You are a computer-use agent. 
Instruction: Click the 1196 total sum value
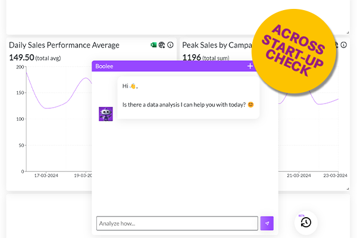[192, 57]
